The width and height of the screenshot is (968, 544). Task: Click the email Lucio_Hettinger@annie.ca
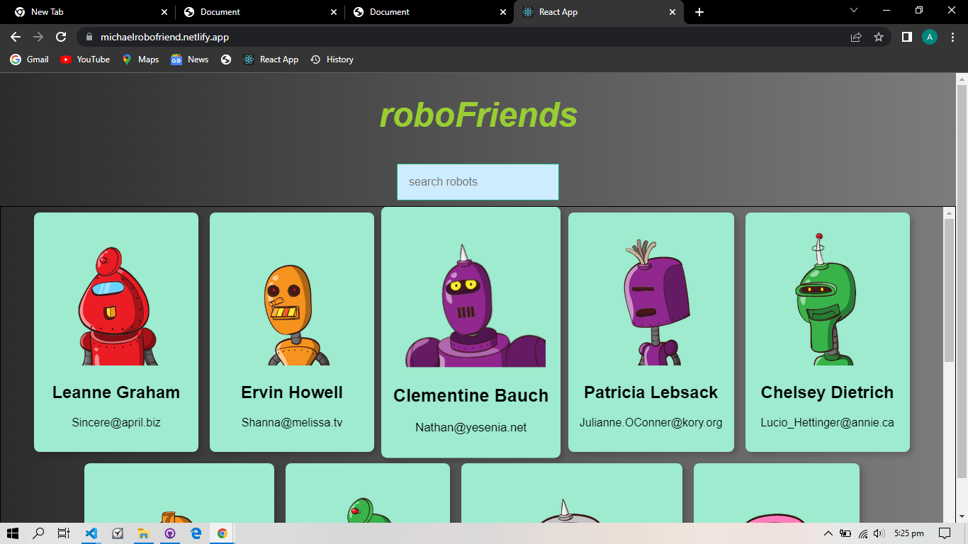pyautogui.click(x=828, y=423)
